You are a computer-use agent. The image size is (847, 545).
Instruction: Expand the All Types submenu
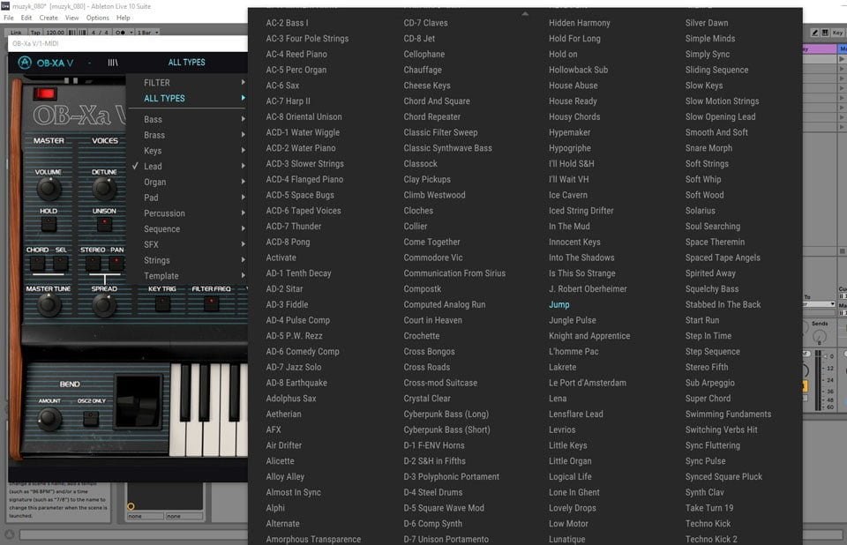pos(187,98)
